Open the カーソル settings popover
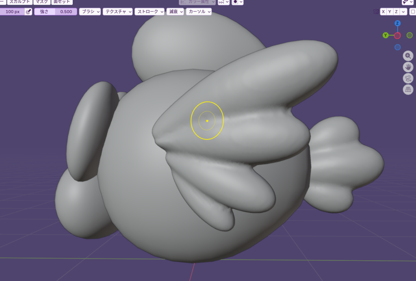The height and width of the screenshot is (281, 416). pyautogui.click(x=199, y=12)
